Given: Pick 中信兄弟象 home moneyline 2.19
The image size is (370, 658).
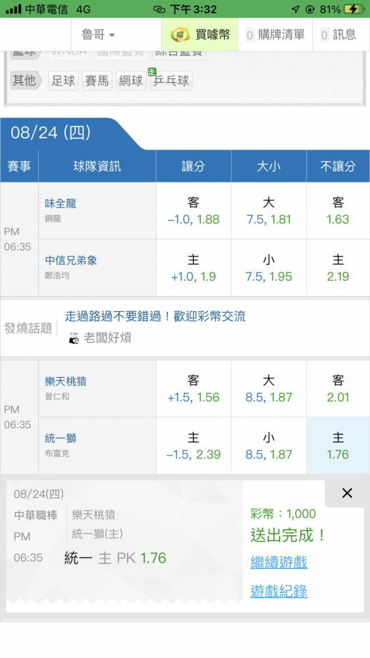Looking at the screenshot, I should click(338, 268).
